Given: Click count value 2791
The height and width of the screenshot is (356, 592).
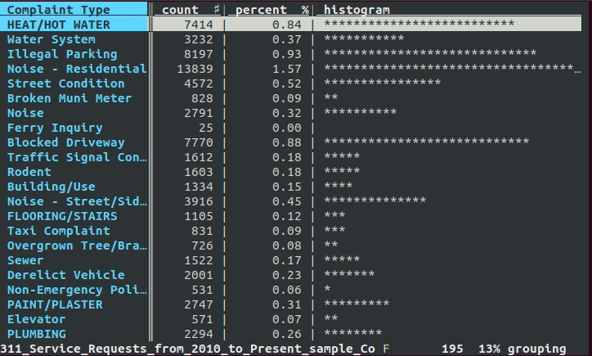Looking at the screenshot, I should pyautogui.click(x=199, y=113).
